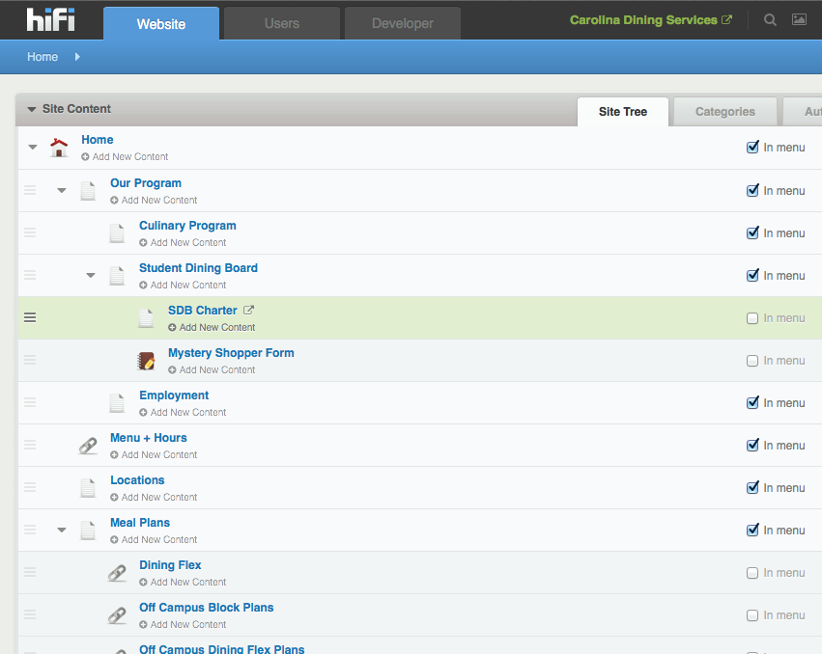
Task: Open the external link icon next to SDB Charter
Action: (x=248, y=310)
